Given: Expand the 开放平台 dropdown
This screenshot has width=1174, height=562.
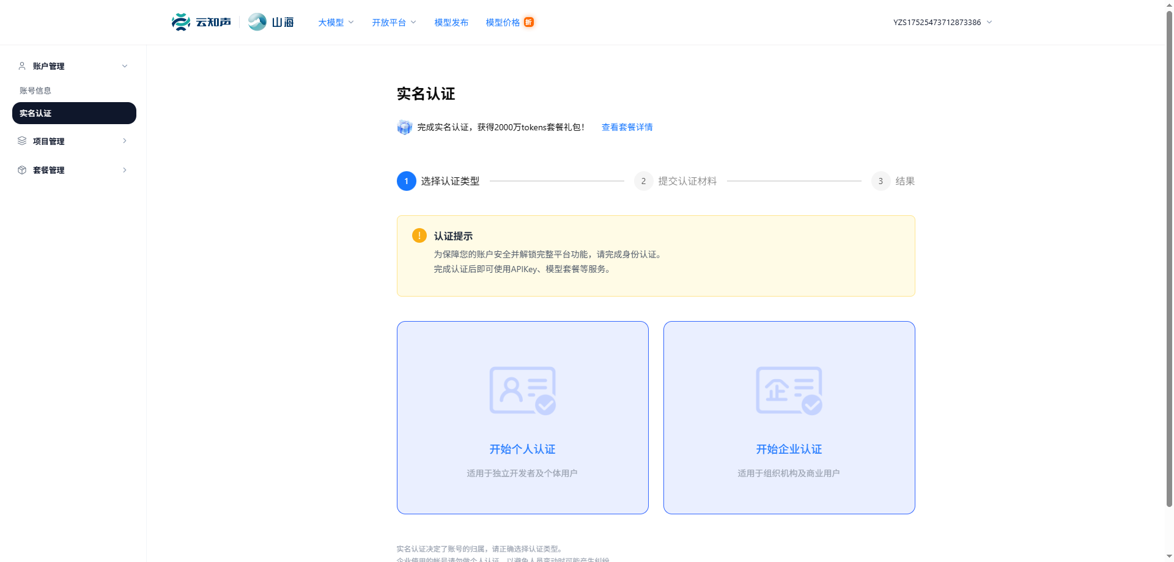Looking at the screenshot, I should [x=393, y=22].
